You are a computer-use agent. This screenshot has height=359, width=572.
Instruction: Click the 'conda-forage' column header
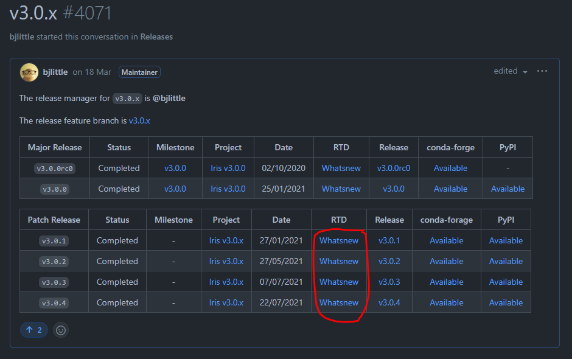[447, 220]
